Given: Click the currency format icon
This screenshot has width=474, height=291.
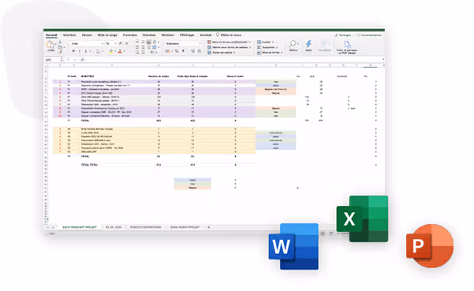Looking at the screenshot, I should [167, 51].
